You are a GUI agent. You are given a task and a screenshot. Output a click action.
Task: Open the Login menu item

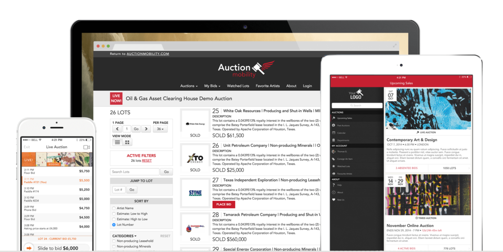[x=307, y=86]
